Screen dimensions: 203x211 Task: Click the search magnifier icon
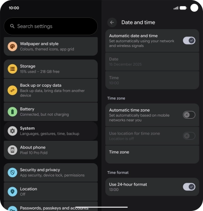(12, 26)
